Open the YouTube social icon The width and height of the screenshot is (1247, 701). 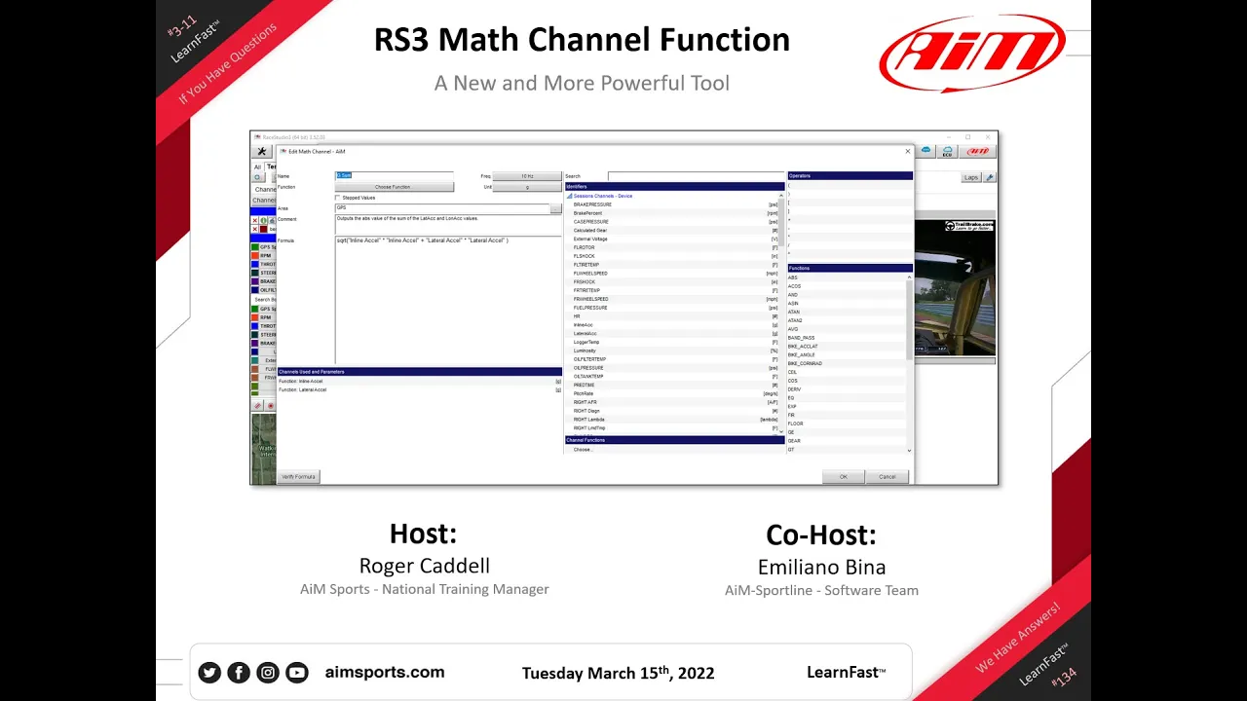coord(297,672)
